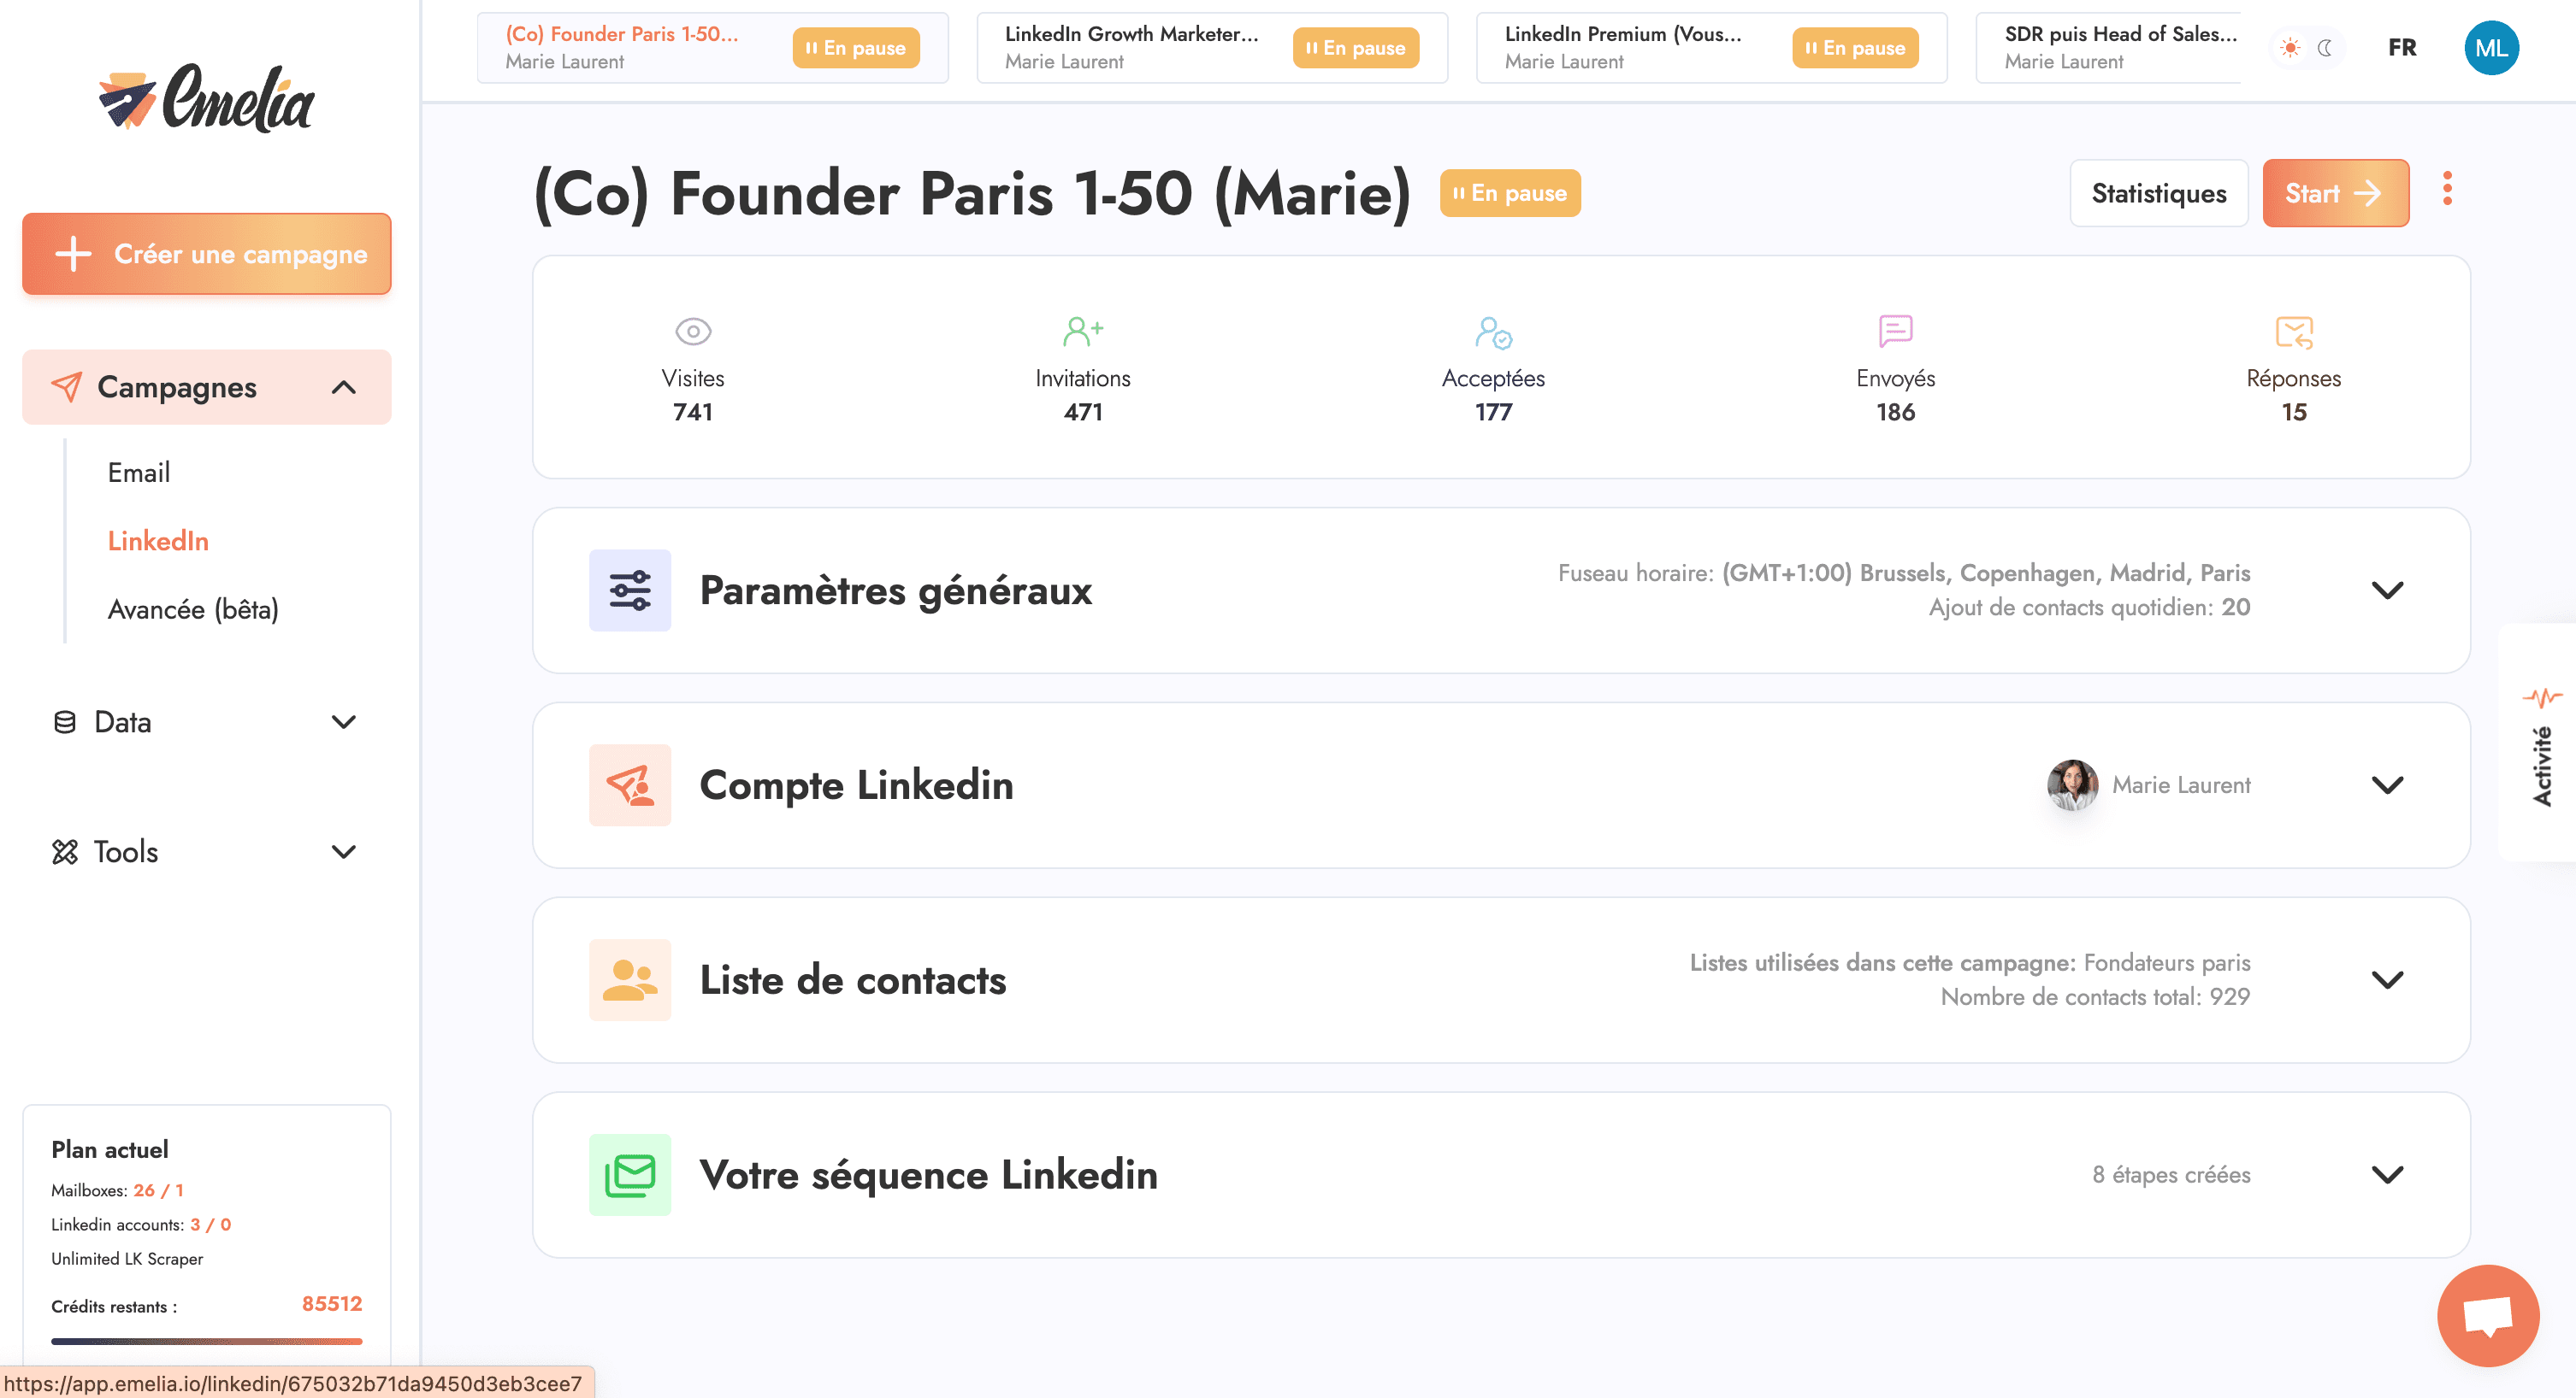Viewport: 2576px width, 1398px height.
Task: Switch to dark mode moon icon
Action: (2326, 47)
